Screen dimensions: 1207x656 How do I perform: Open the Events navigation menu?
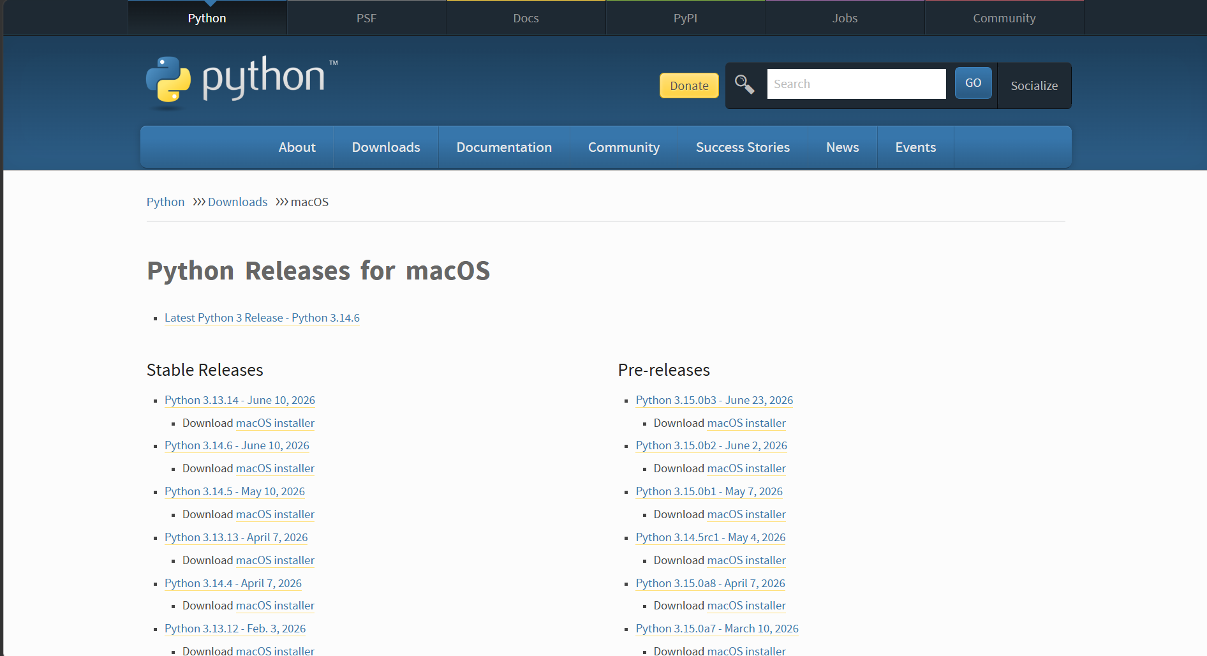coord(915,147)
